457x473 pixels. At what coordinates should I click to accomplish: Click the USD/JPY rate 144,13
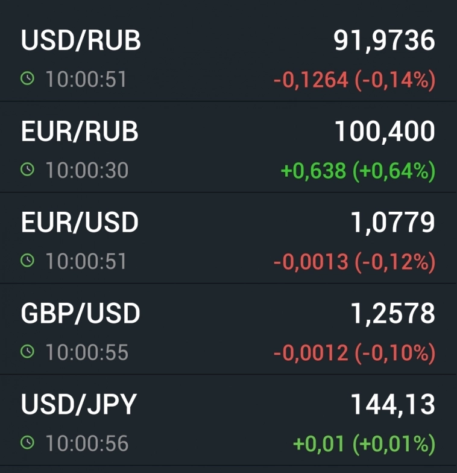392,404
